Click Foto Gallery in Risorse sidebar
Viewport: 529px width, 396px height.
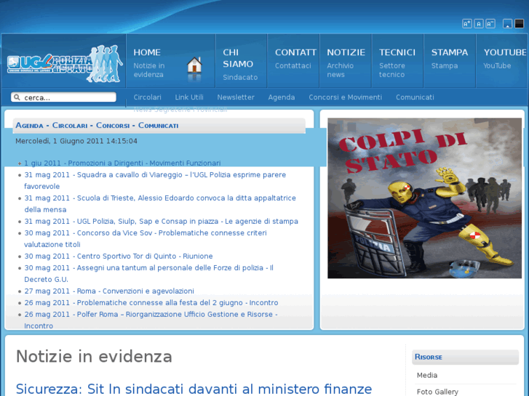pos(437,392)
